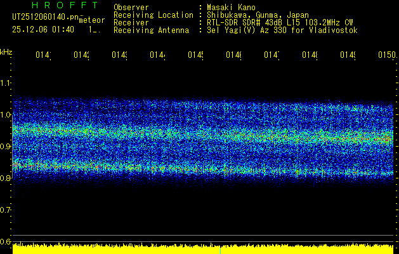
Task: Click the 0.9 frequency axis tick
Action: coord(6,146)
